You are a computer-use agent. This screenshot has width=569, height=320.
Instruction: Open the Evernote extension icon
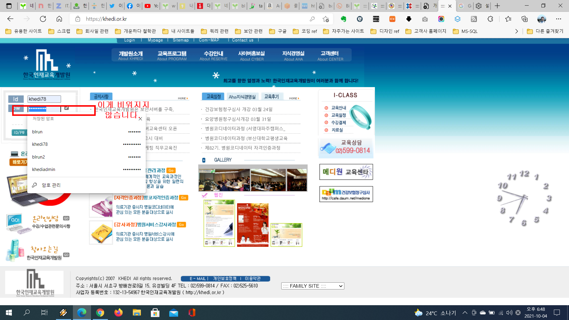coord(343,19)
